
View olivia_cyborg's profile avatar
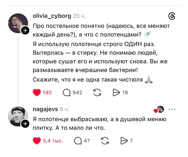[18, 23]
